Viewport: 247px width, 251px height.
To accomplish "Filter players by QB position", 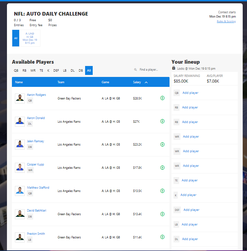I will click(x=16, y=70).
